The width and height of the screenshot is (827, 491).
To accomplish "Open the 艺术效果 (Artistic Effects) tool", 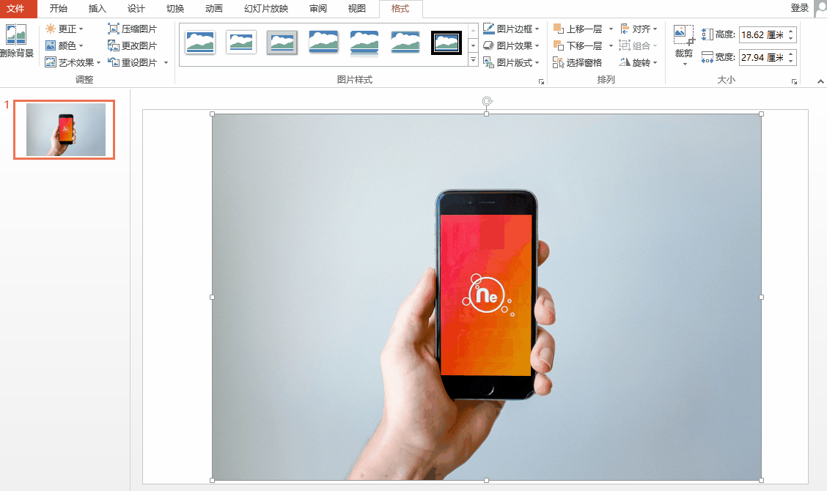I will 73,63.
